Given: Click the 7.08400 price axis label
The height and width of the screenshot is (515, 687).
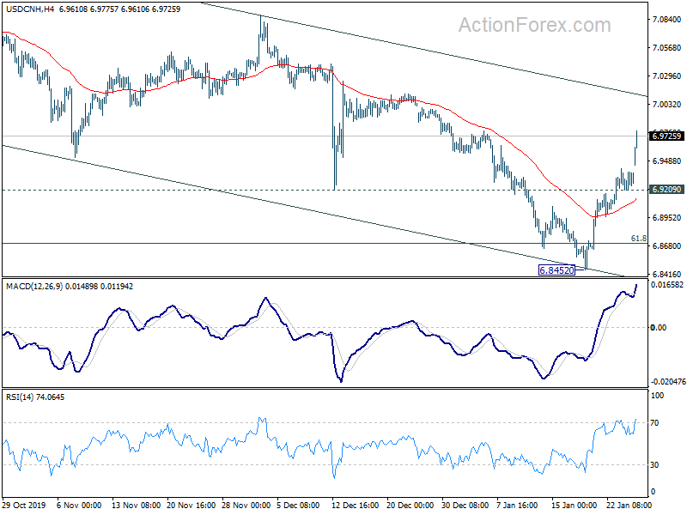Looking at the screenshot, I should coord(667,19).
